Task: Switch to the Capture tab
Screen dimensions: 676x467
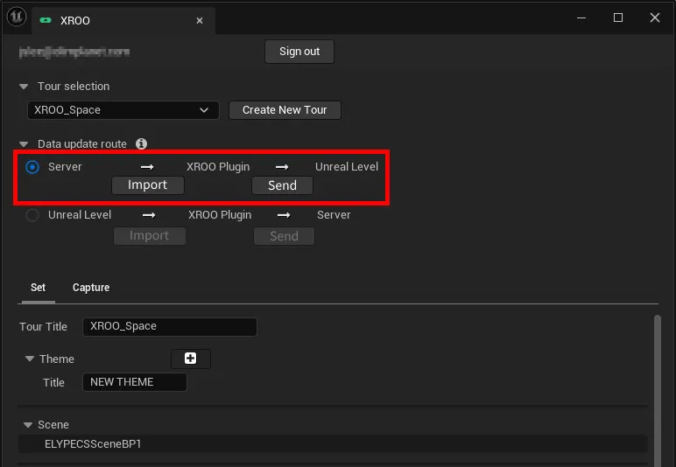Action: (91, 288)
